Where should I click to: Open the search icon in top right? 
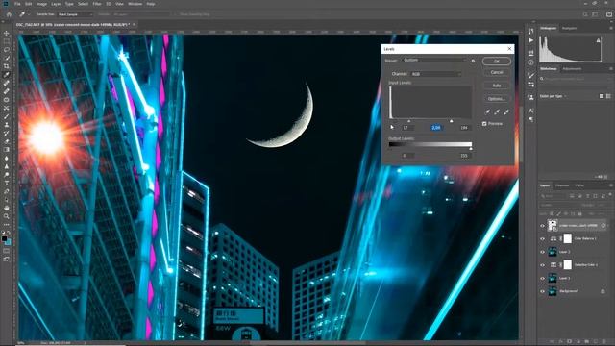585,14
